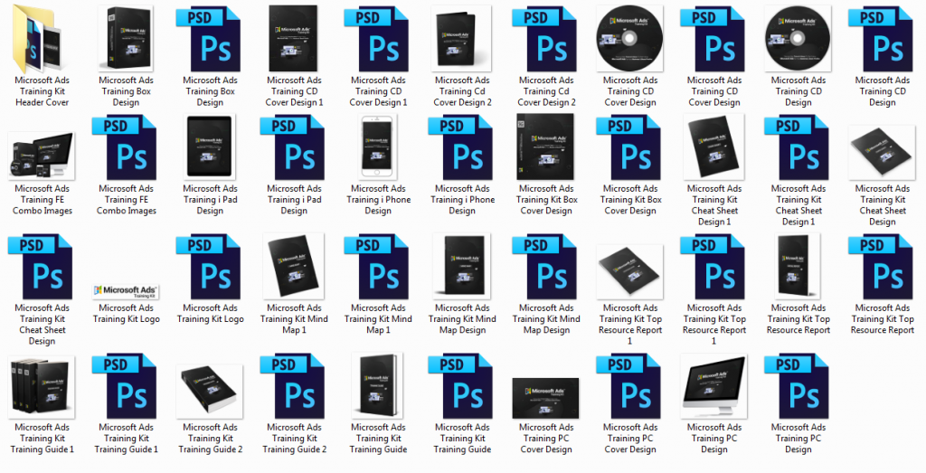Image resolution: width=926 pixels, height=473 pixels.
Task: Select the Training Kit Box Cover Design thumbnail
Action: click(545, 147)
